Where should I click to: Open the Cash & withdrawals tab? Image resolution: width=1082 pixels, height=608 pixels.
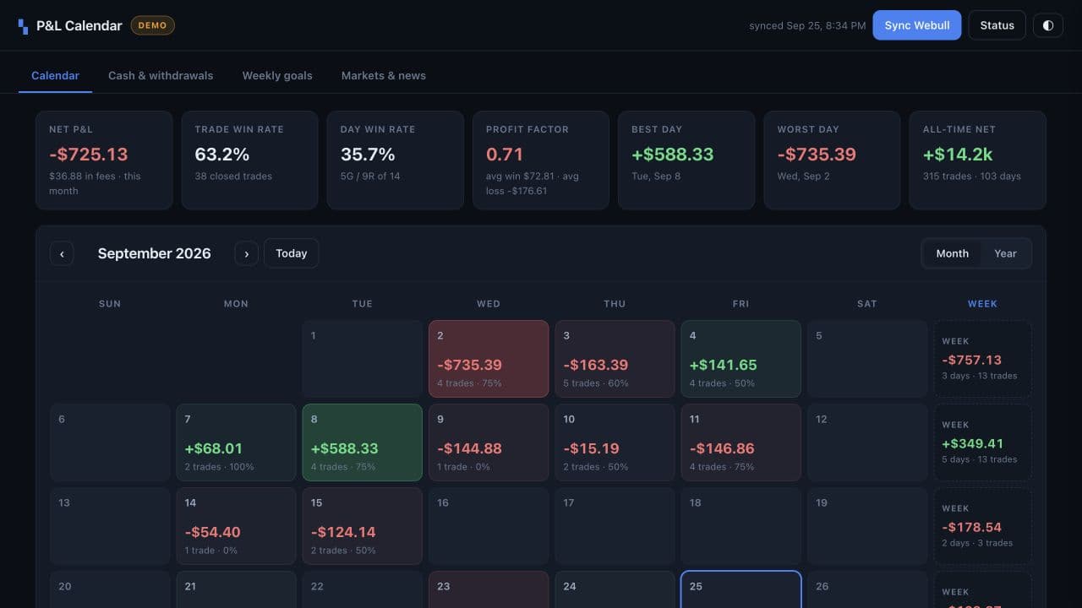point(161,75)
